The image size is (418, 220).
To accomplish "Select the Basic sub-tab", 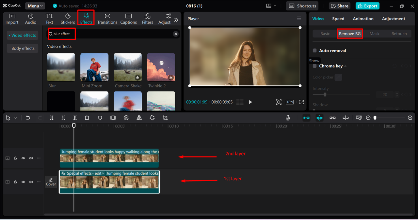I will [x=325, y=34].
